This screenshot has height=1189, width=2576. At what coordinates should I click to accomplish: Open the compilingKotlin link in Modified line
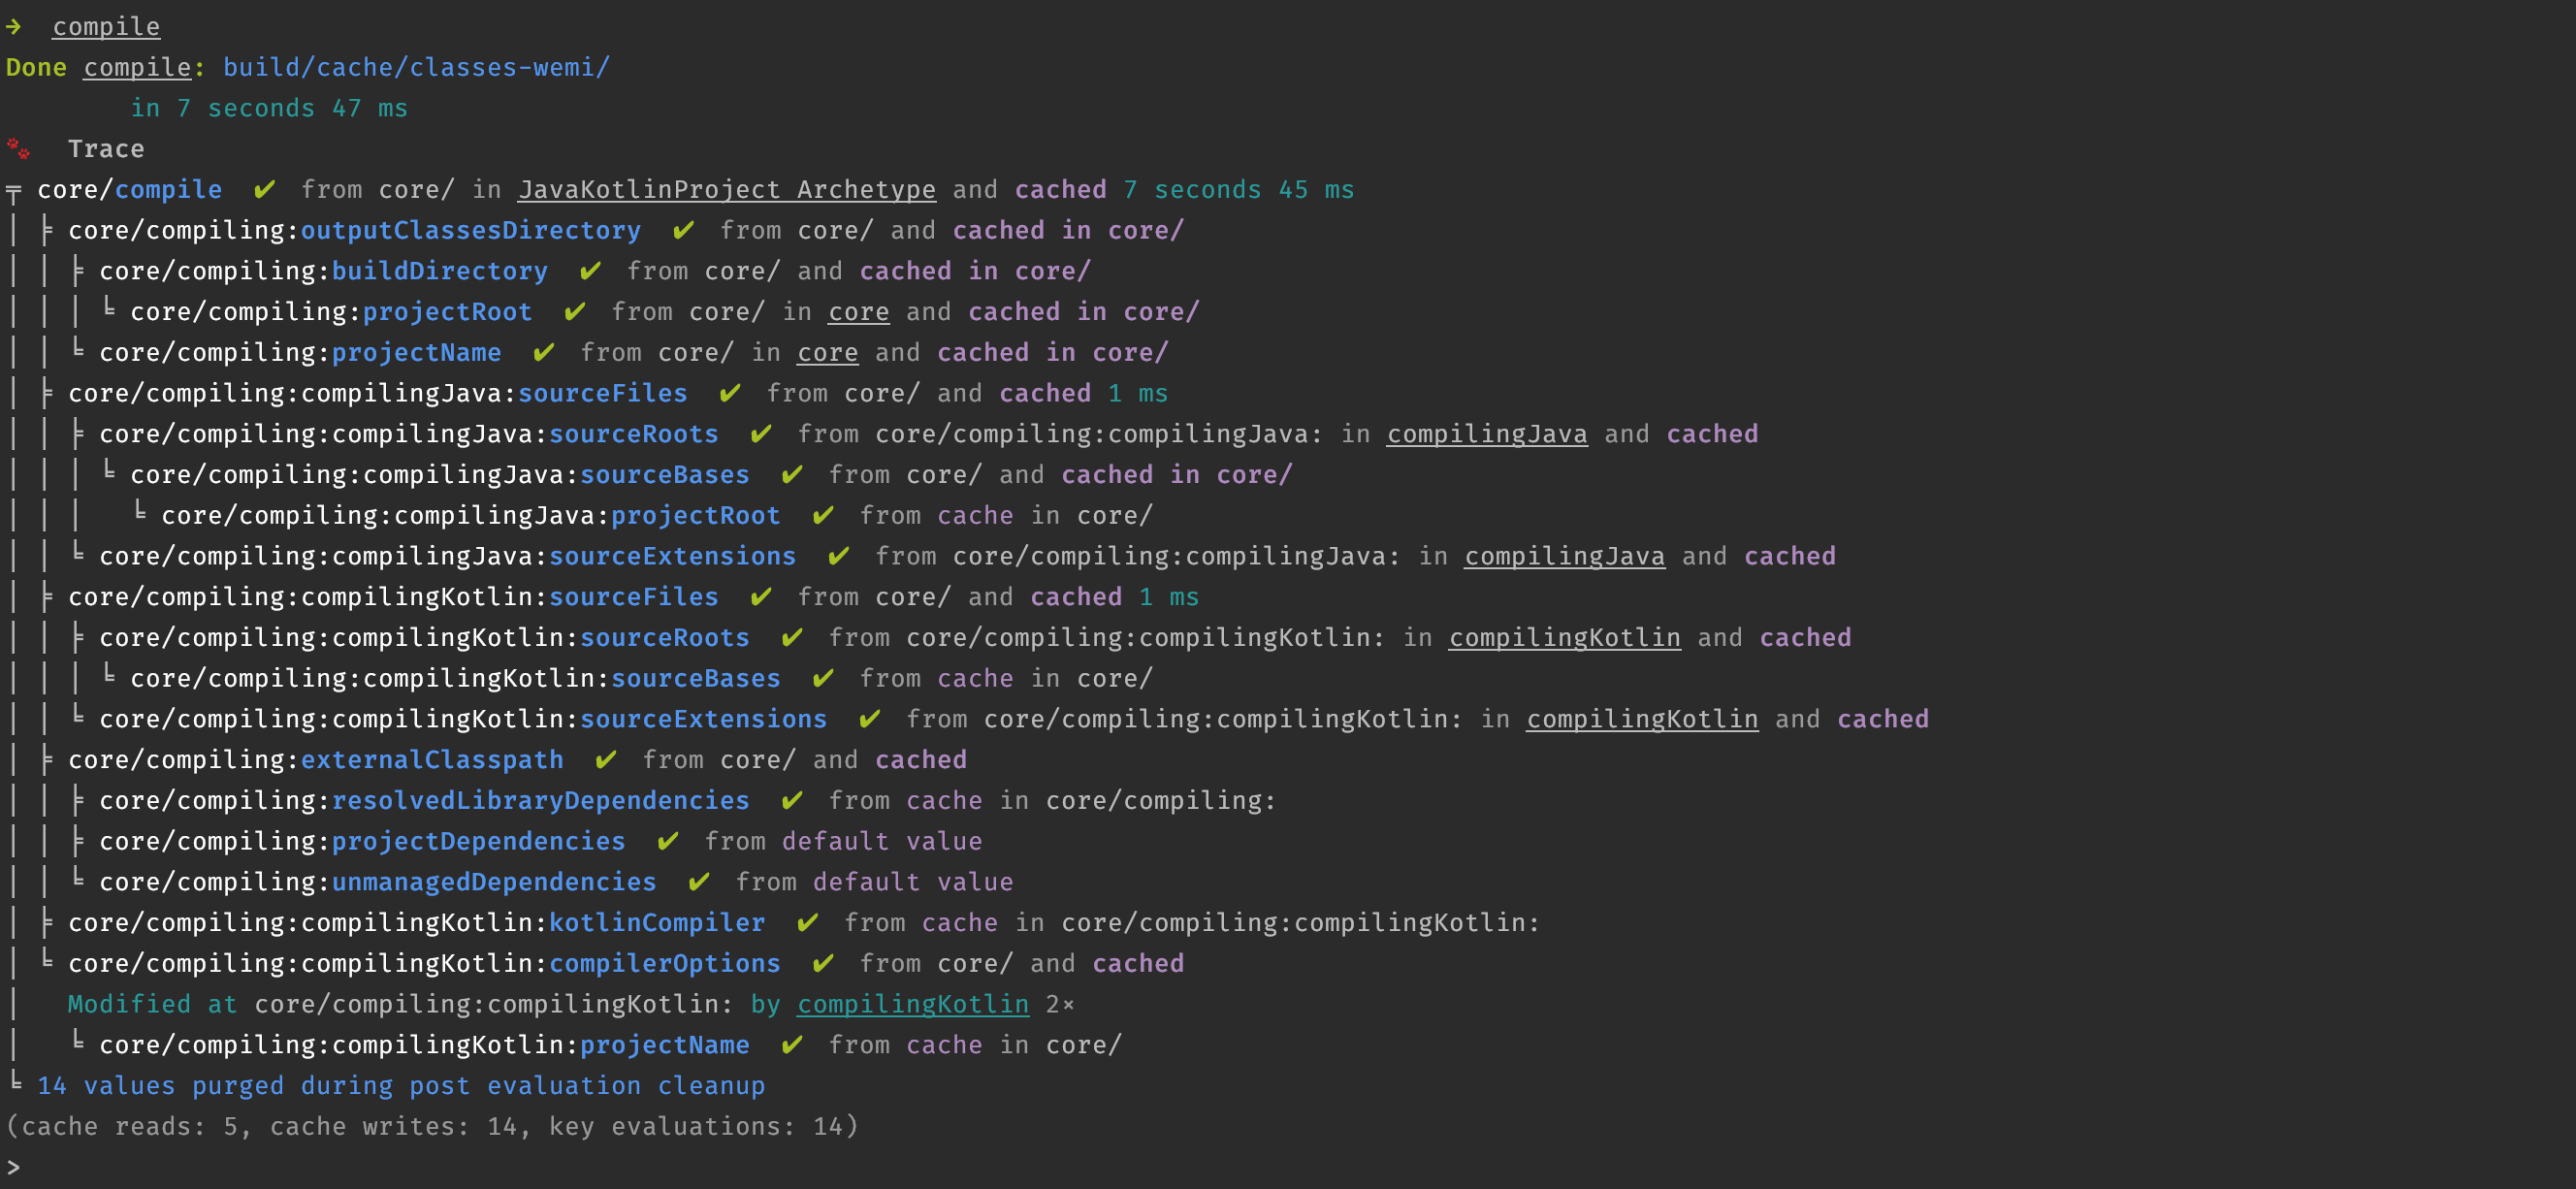[x=912, y=1004]
